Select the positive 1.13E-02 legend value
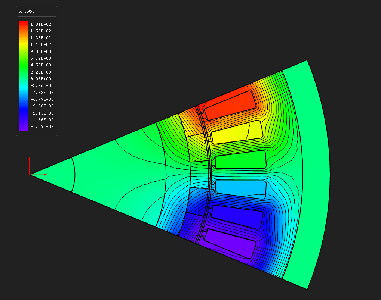 click(41, 45)
